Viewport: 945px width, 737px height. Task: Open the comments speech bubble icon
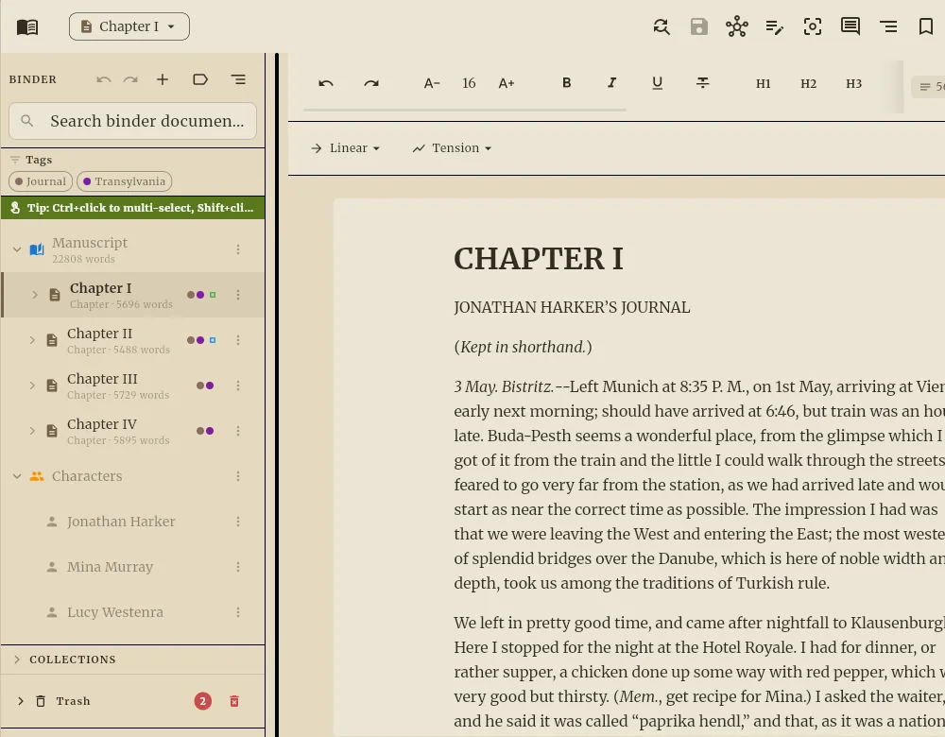850,26
